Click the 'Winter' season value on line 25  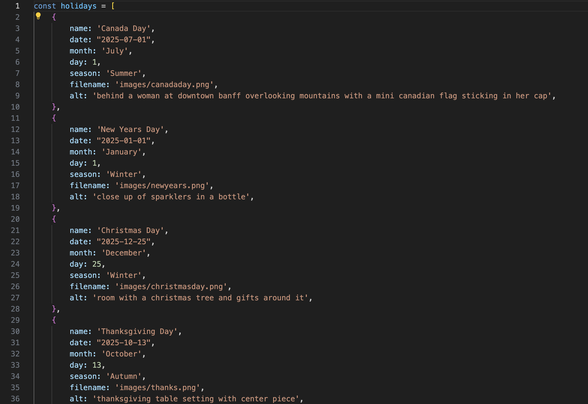click(124, 275)
